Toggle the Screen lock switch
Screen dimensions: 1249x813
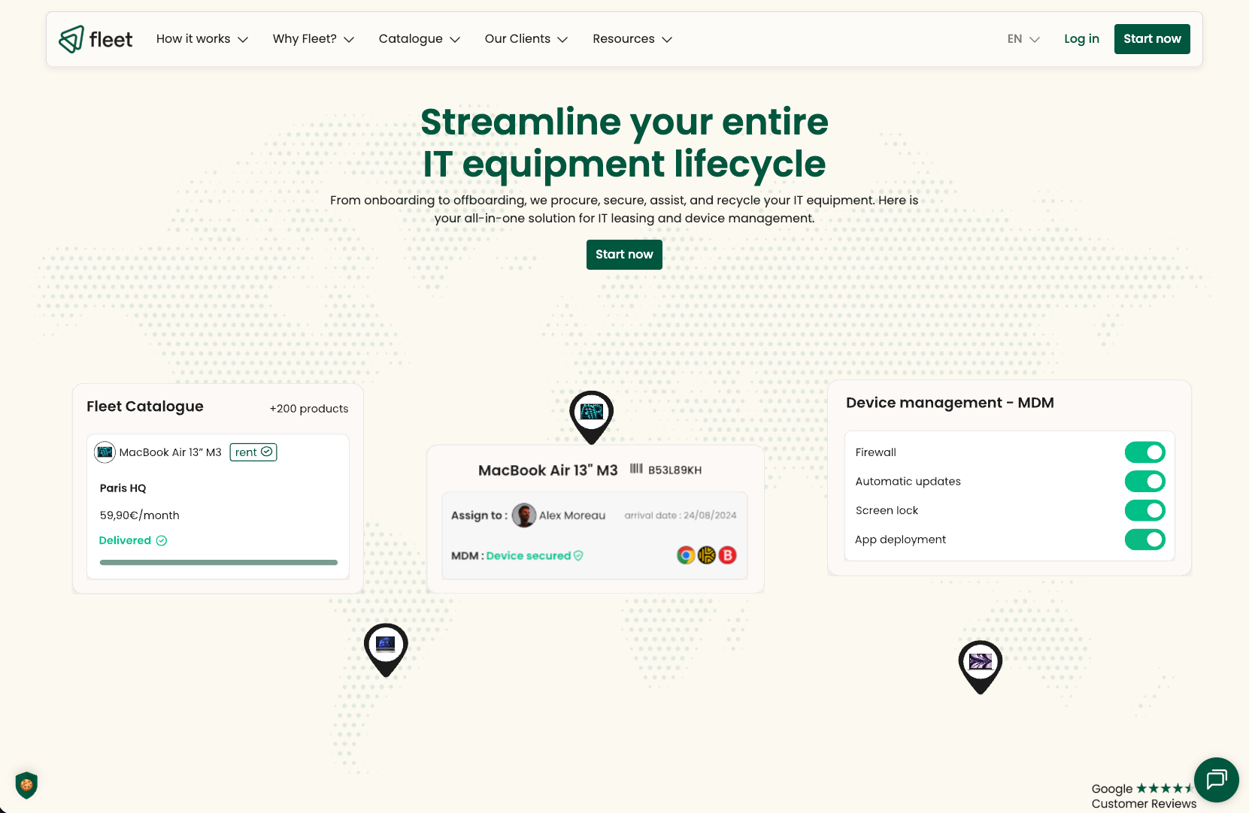[x=1144, y=511]
